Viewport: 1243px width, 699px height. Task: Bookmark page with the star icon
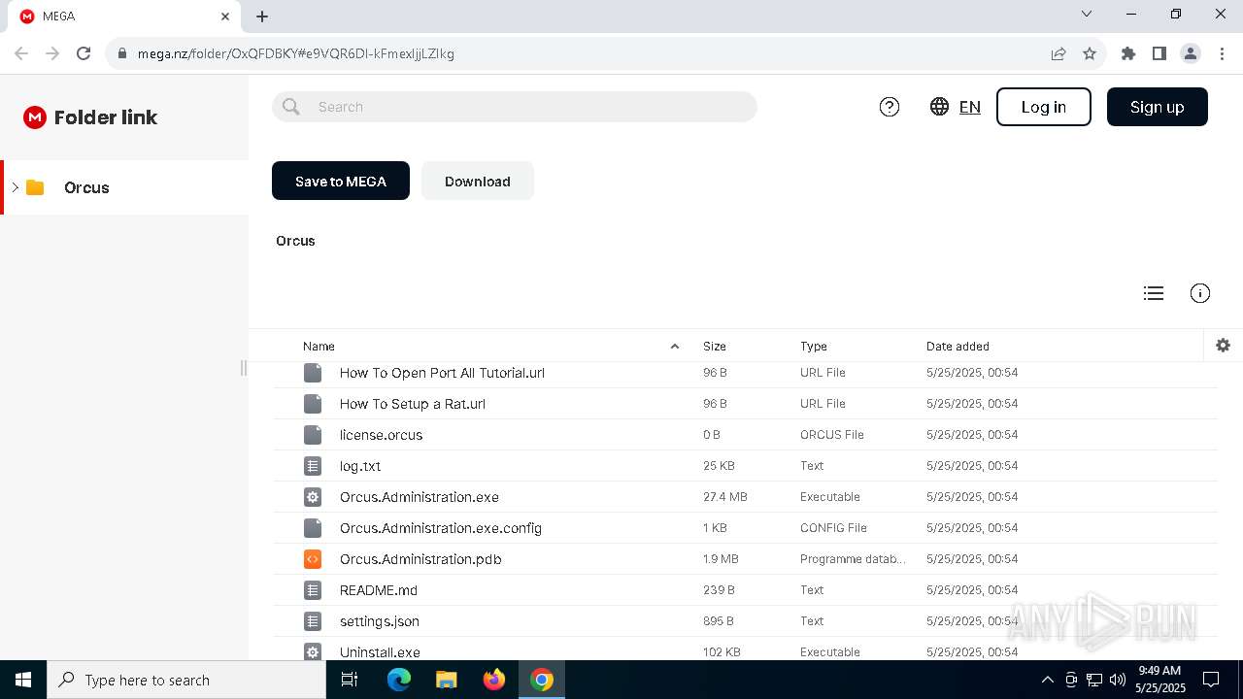(x=1090, y=53)
